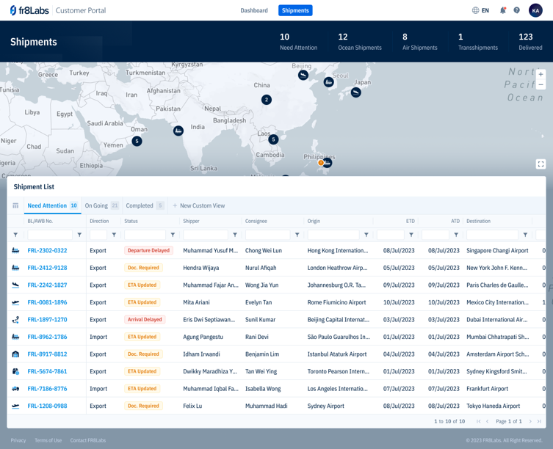Open shipment FRL-2302-0322
Screen dimensions: 553x449
point(47,251)
